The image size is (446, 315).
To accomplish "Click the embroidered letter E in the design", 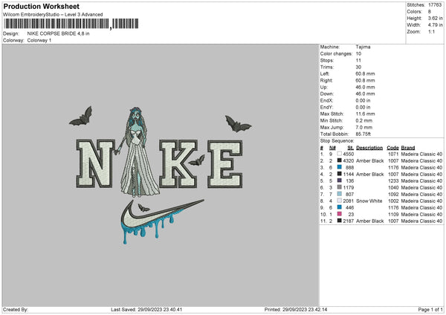I will tap(225, 163).
